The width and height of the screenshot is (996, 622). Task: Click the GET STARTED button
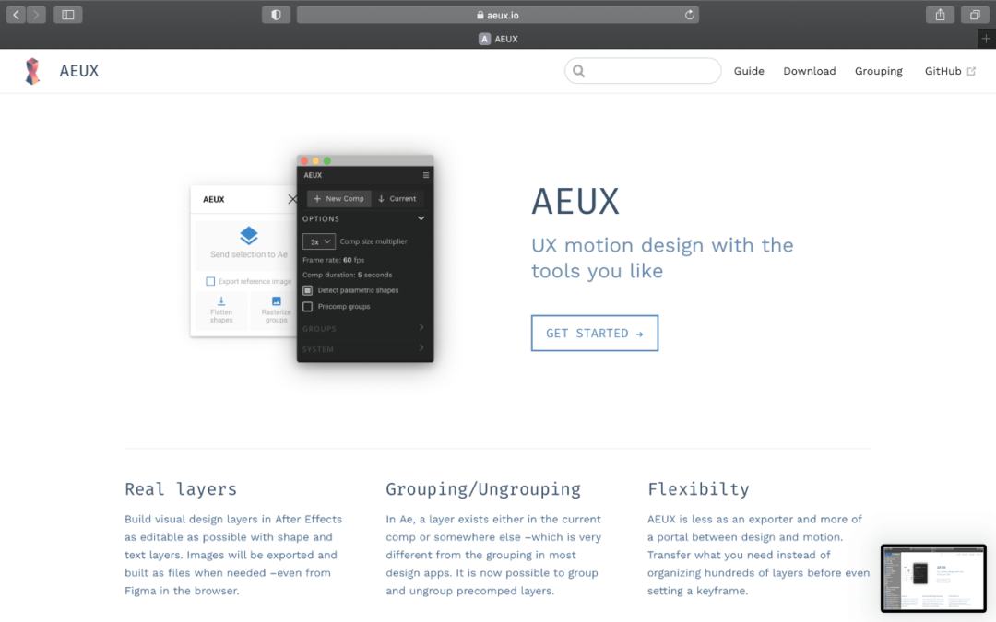pyautogui.click(x=595, y=334)
